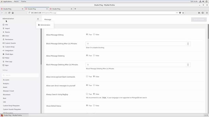Focus Block Message Deleting minutes field
This screenshot has height=117, width=209.
pyautogui.click(x=138, y=65)
